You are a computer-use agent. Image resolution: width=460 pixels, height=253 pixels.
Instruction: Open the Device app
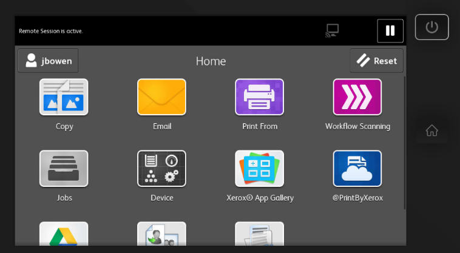[x=161, y=169]
